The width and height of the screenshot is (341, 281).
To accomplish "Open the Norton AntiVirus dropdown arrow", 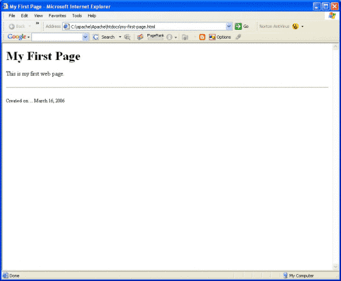I will click(302, 27).
